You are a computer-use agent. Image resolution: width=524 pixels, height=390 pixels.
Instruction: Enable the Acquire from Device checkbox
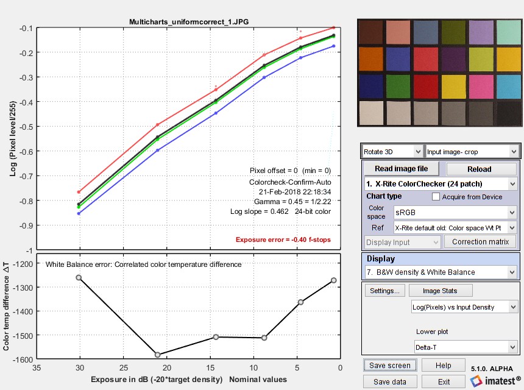coord(436,196)
